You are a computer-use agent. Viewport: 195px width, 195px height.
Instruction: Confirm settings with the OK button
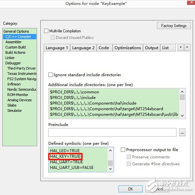[x=130, y=189]
